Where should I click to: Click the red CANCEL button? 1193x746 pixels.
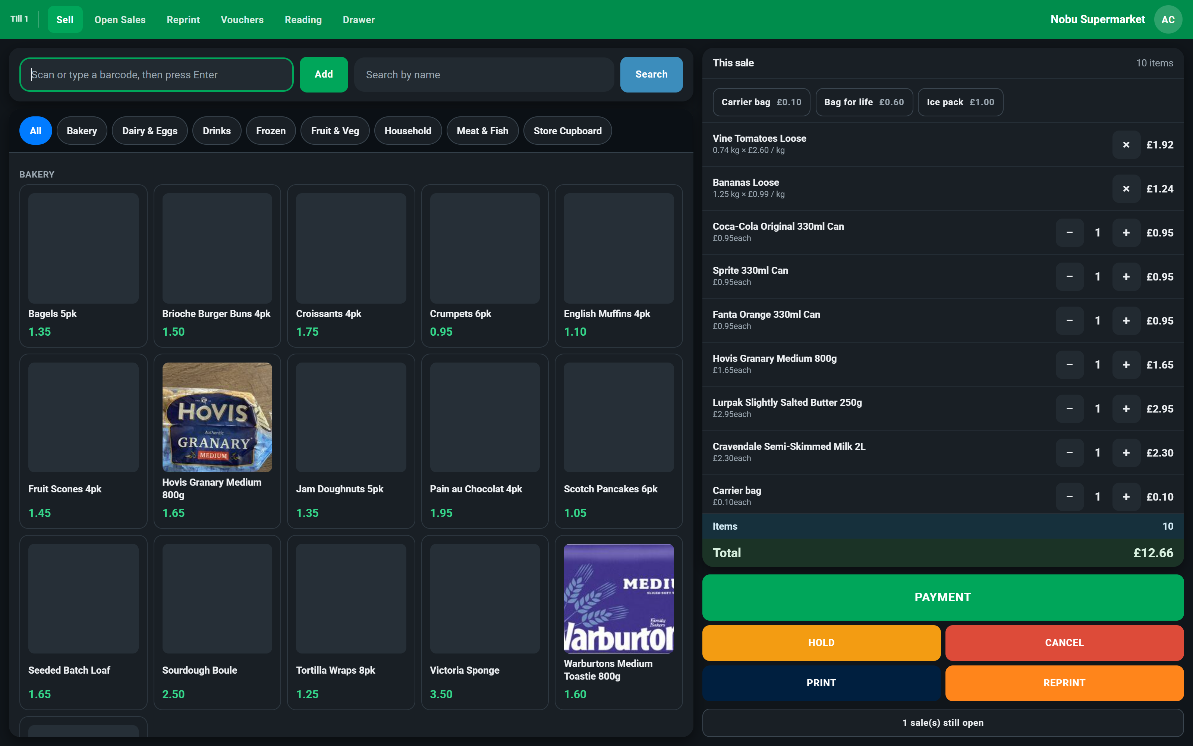1064,643
